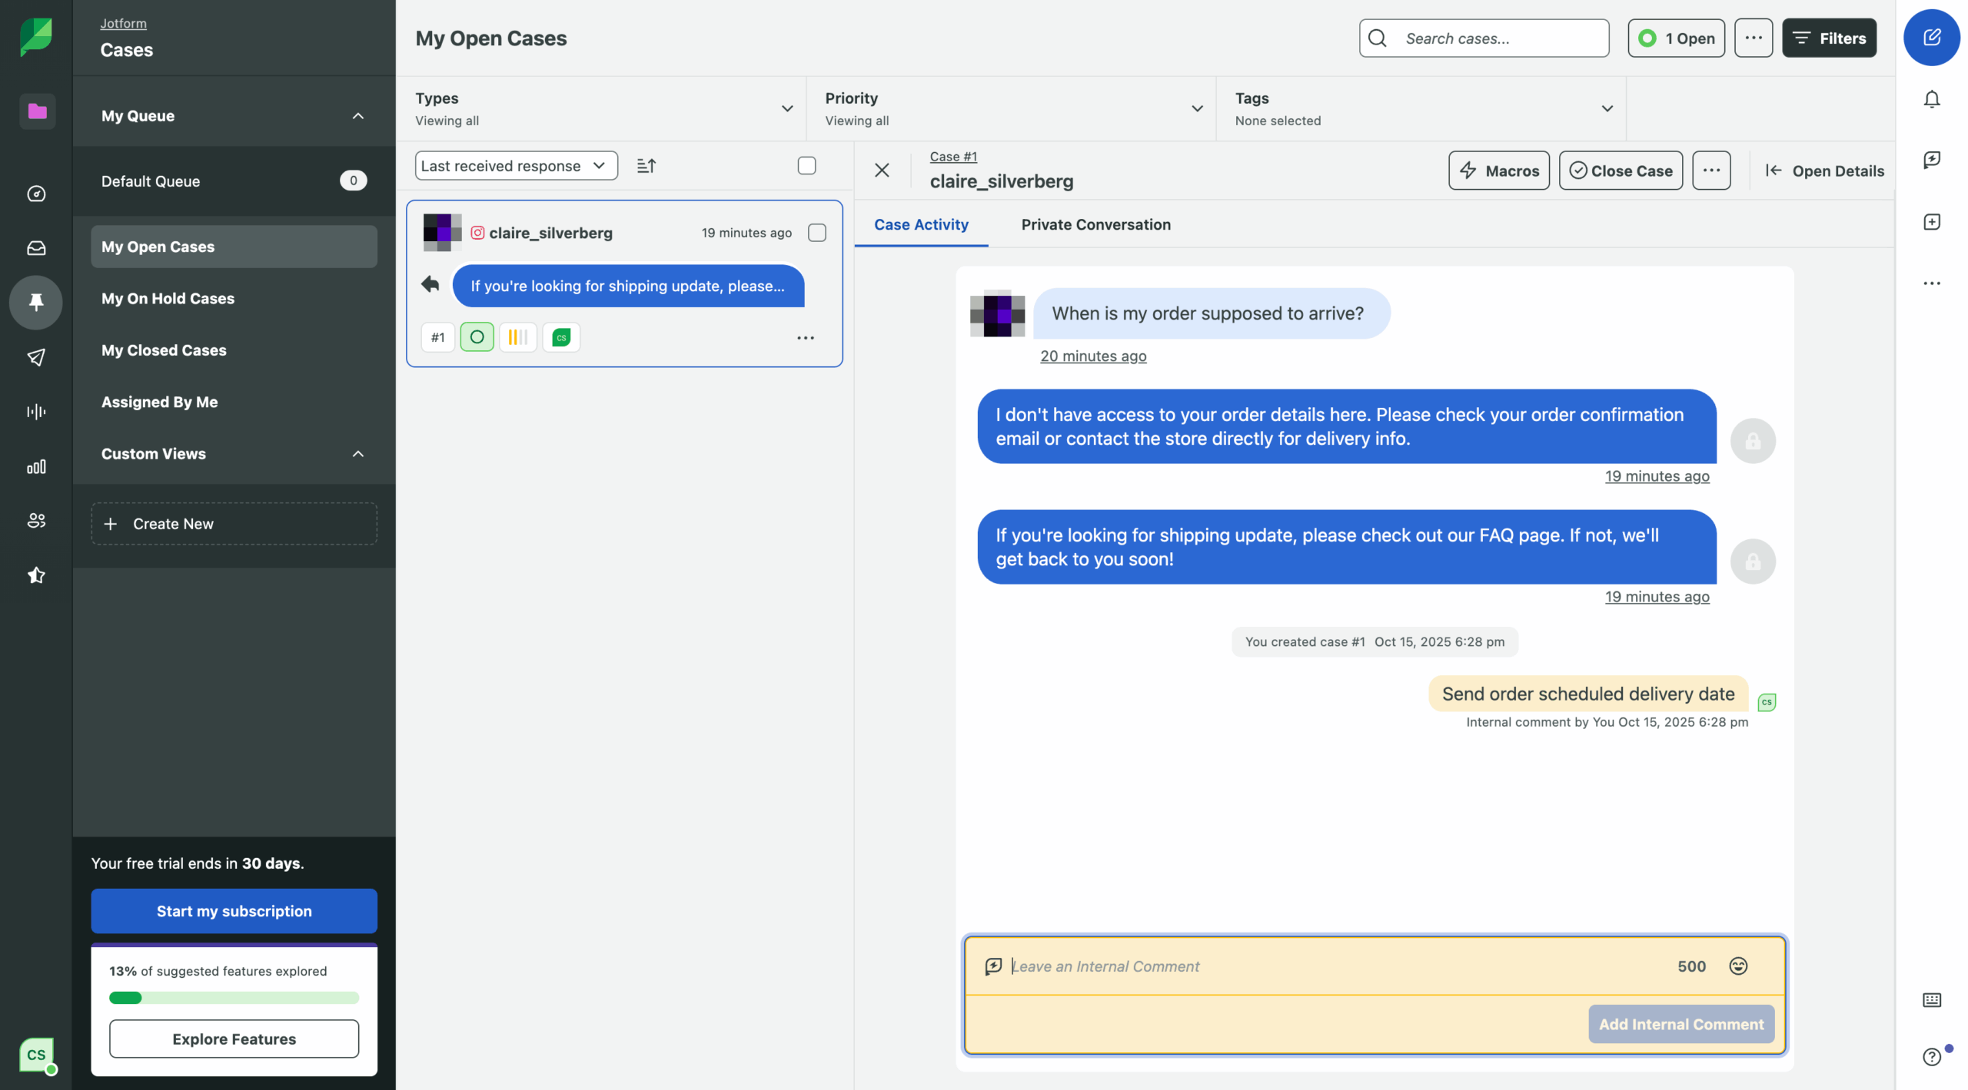Viewport: 1968px width, 1090px height.
Task: Open notifications bell icon
Action: [x=1932, y=98]
